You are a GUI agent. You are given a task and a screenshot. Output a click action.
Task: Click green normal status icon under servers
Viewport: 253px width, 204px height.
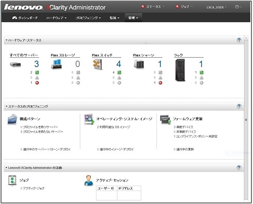point(37,72)
